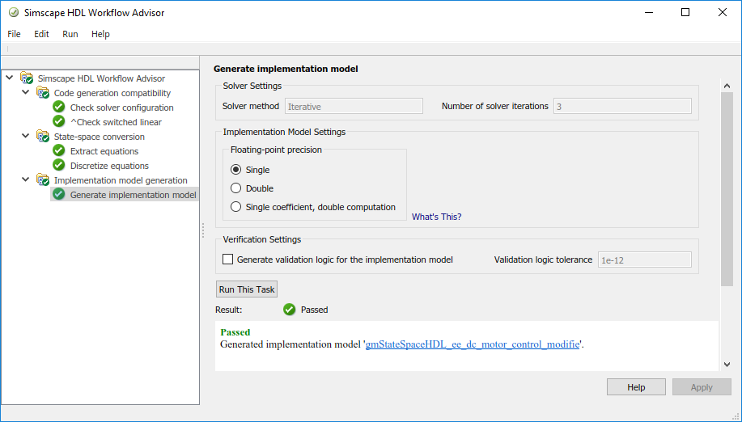Click the Simscape HDL Workflow Advisor folder icon
The image size is (742, 422).
(27, 78)
